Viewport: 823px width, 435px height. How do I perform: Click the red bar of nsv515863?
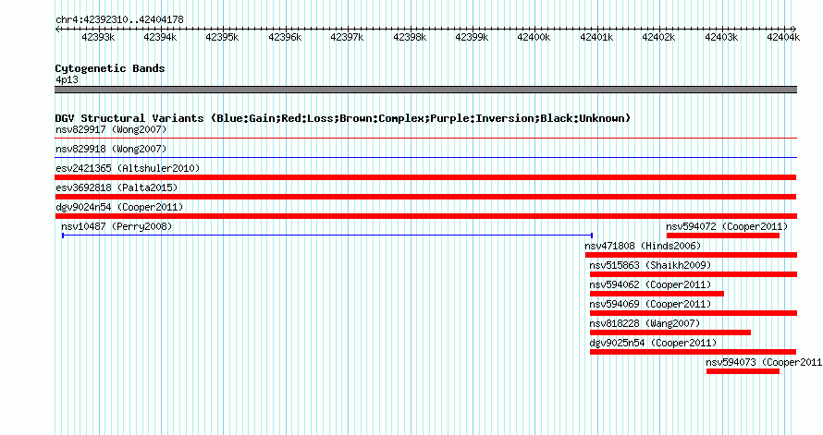click(x=694, y=274)
